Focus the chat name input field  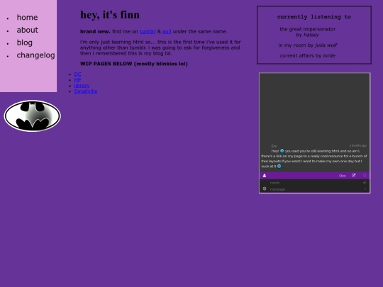point(315,183)
